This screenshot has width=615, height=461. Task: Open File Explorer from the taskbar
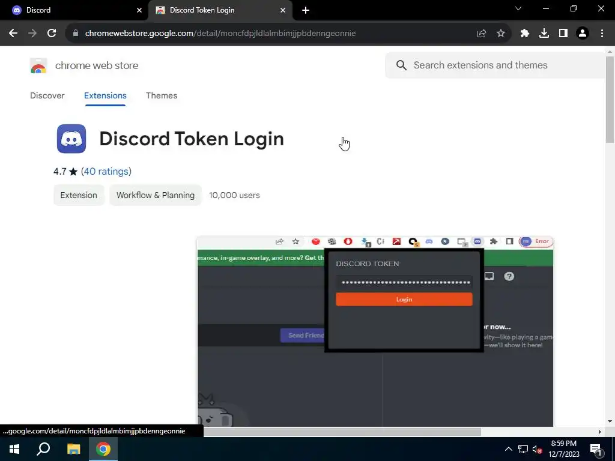[73, 449]
